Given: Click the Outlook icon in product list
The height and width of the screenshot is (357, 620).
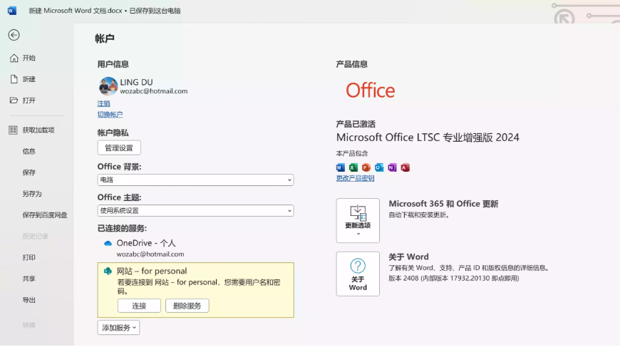Looking at the screenshot, I should [379, 167].
